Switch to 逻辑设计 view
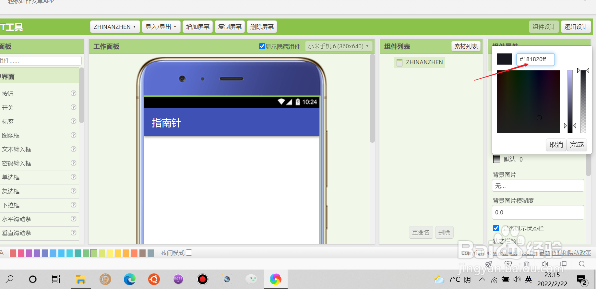The image size is (596, 289). [576, 27]
